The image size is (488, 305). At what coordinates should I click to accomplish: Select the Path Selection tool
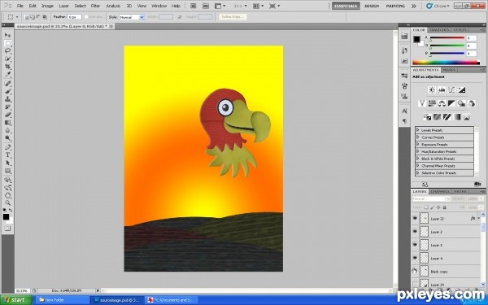[x=8, y=163]
